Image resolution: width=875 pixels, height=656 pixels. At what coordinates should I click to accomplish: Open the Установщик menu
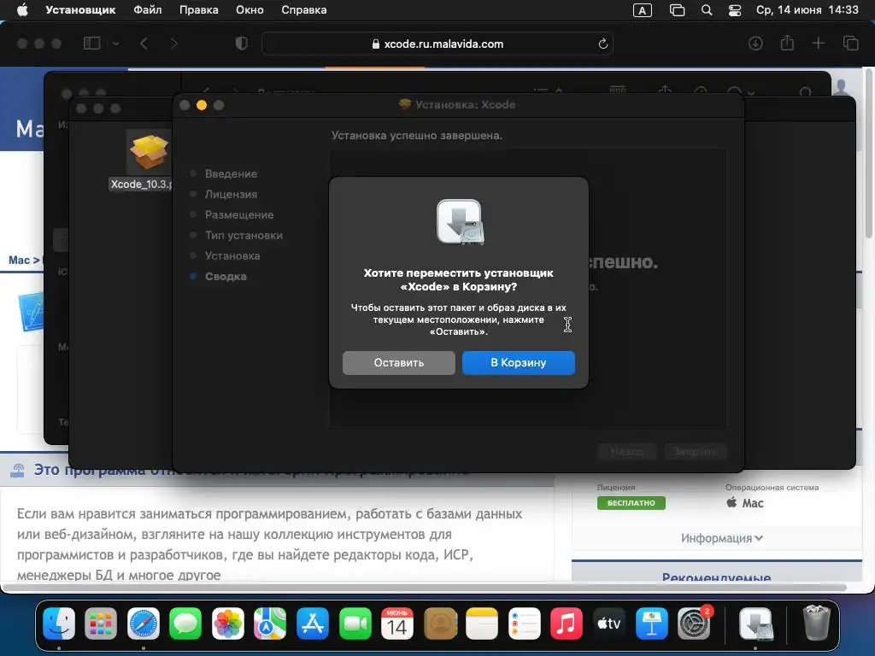pyautogui.click(x=80, y=10)
